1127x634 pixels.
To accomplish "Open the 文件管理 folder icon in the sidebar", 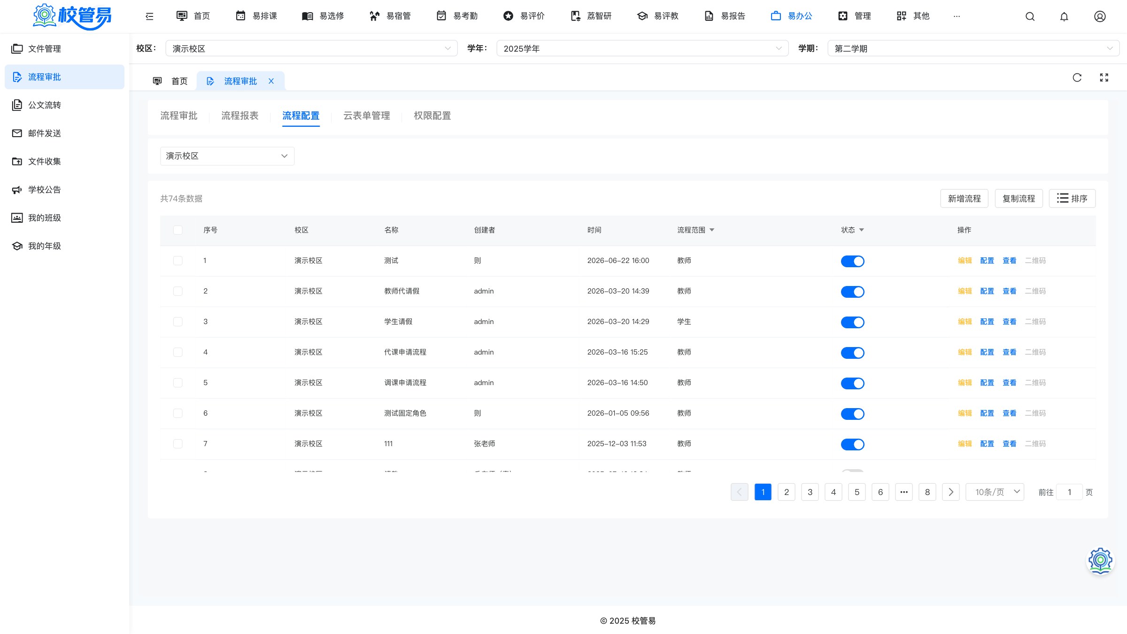I will click(17, 48).
